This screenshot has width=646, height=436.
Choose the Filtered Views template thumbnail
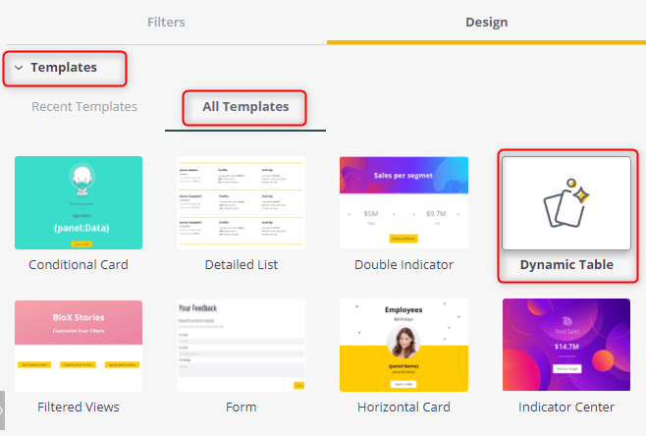(79, 346)
